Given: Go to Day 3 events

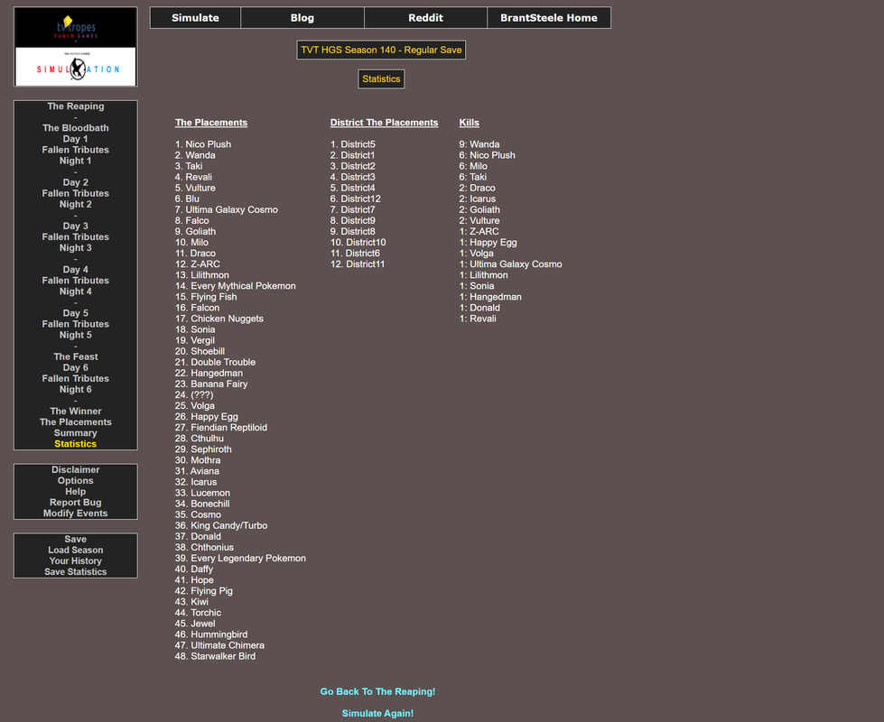Looking at the screenshot, I should [x=76, y=226].
